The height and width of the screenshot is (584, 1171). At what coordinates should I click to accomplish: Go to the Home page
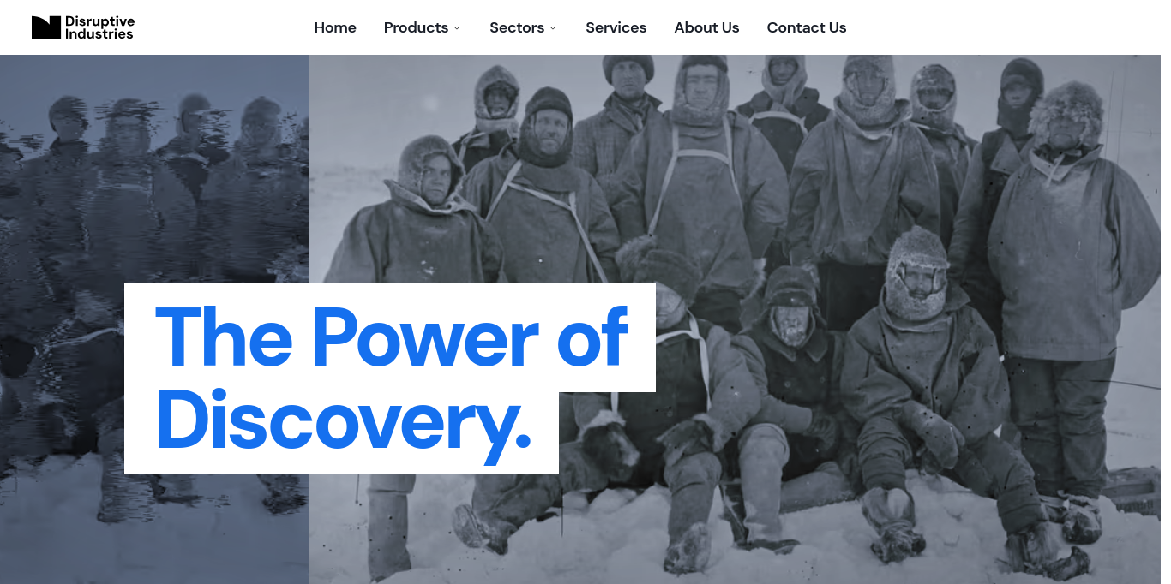[335, 27]
